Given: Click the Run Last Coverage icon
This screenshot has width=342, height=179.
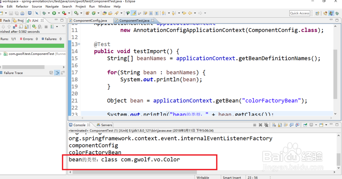Looking at the screenshot, I should click(64, 13).
